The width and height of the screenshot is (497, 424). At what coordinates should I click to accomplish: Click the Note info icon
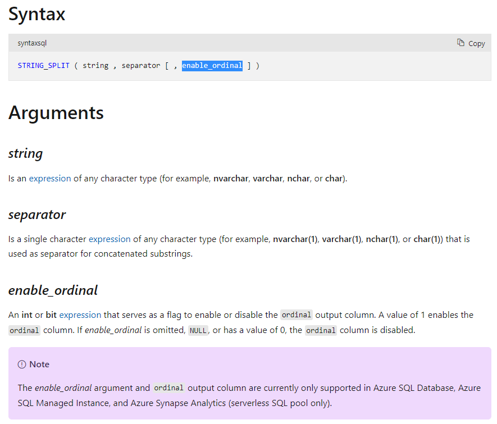pos(22,364)
